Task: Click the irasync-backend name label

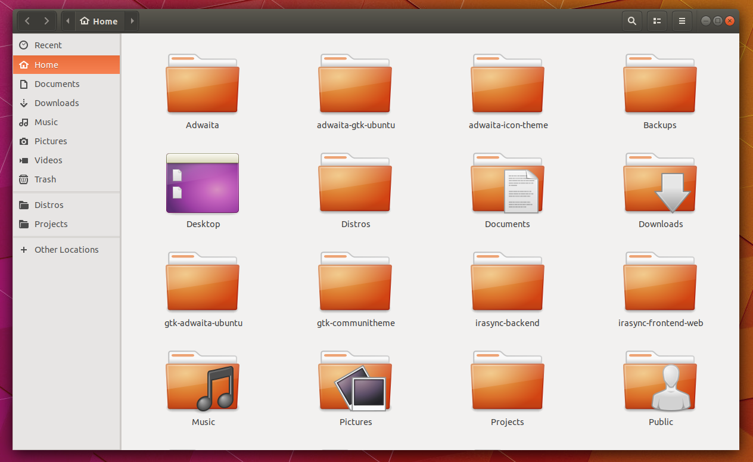Action: pos(508,323)
